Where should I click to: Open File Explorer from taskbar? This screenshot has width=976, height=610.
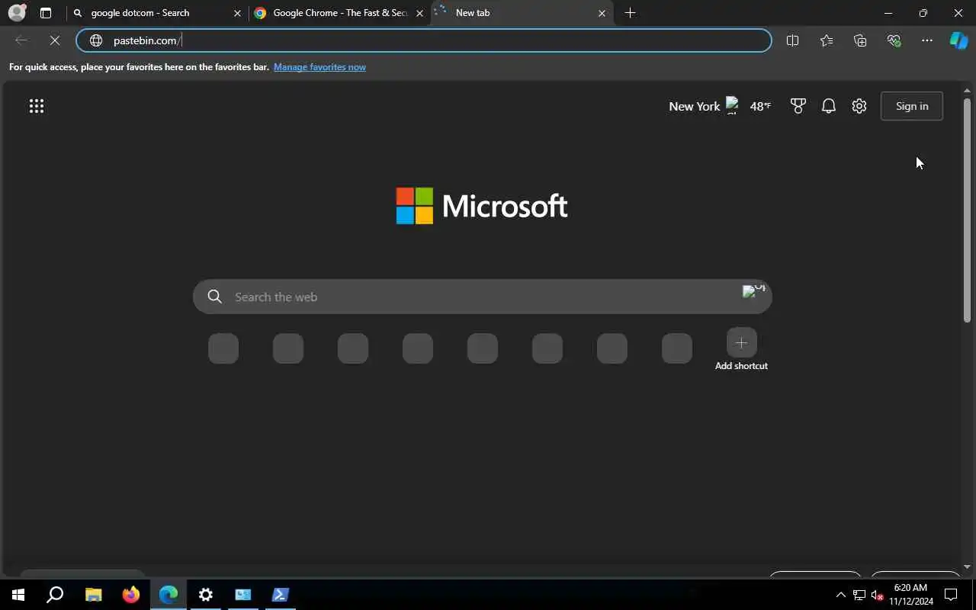click(93, 595)
